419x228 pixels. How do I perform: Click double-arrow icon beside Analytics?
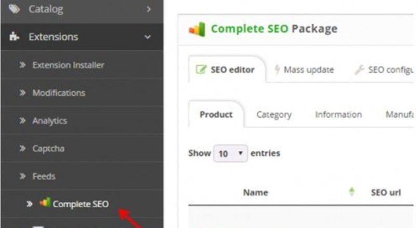click(x=22, y=121)
